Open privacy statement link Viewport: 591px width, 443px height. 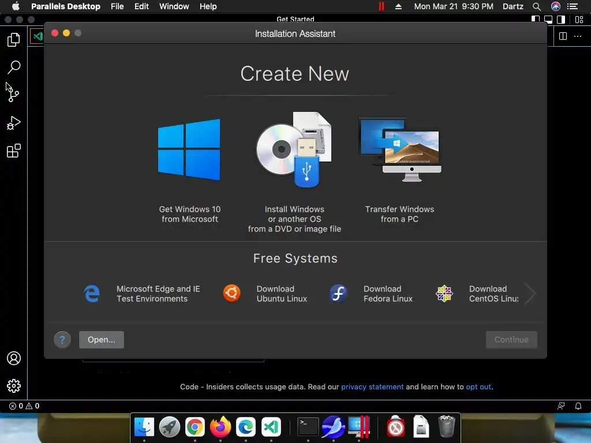[372, 387]
